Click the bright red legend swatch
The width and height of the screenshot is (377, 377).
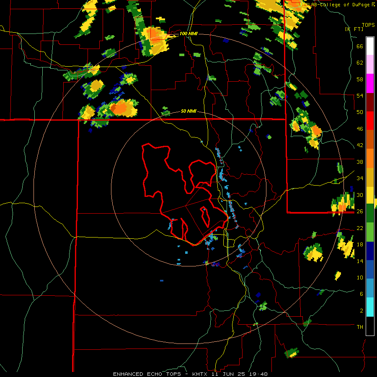click(x=370, y=121)
